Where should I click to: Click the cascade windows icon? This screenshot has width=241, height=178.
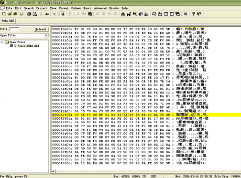(177, 14)
